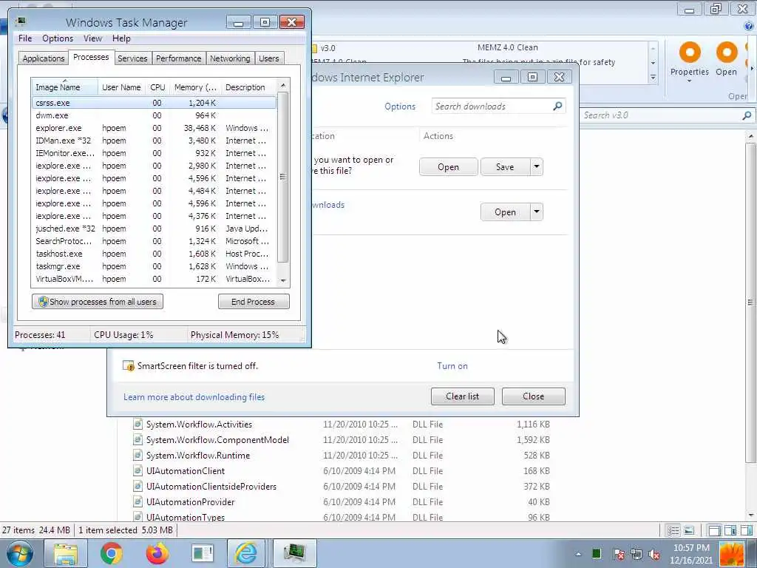757x568 pixels.
Task: Sort processes by Memory column
Action: click(x=195, y=87)
